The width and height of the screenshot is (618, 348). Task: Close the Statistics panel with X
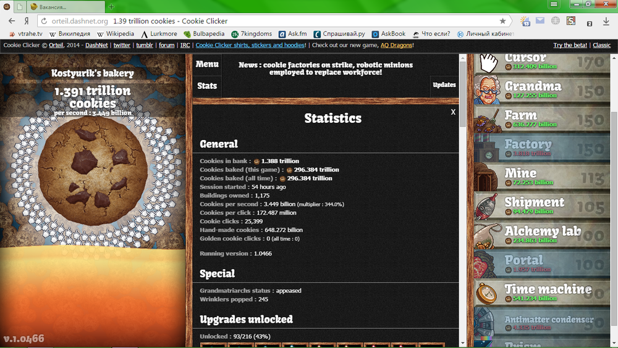453,112
